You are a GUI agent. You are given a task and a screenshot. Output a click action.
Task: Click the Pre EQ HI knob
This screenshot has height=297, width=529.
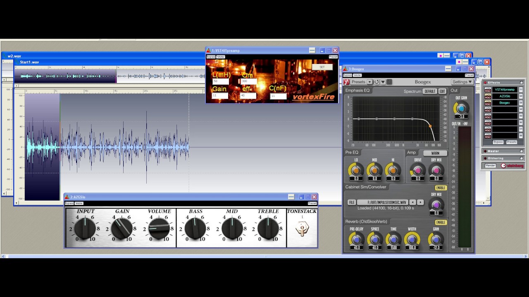(x=393, y=170)
